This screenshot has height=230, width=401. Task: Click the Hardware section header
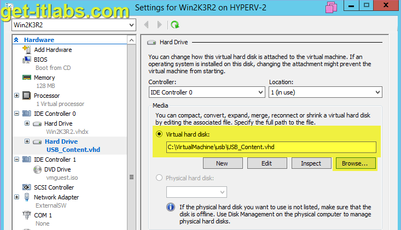[x=39, y=40]
